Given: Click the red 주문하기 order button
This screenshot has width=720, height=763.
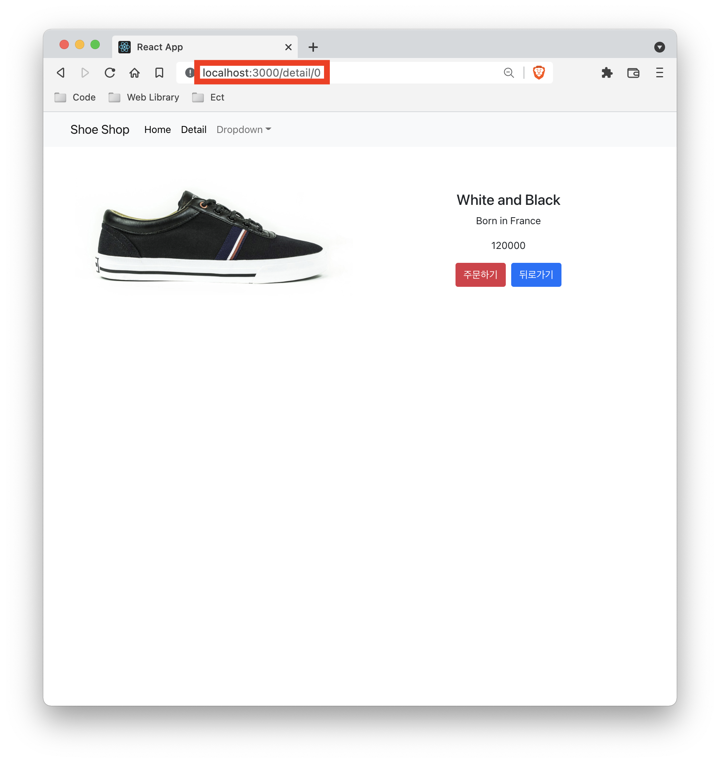Looking at the screenshot, I should click(x=480, y=275).
